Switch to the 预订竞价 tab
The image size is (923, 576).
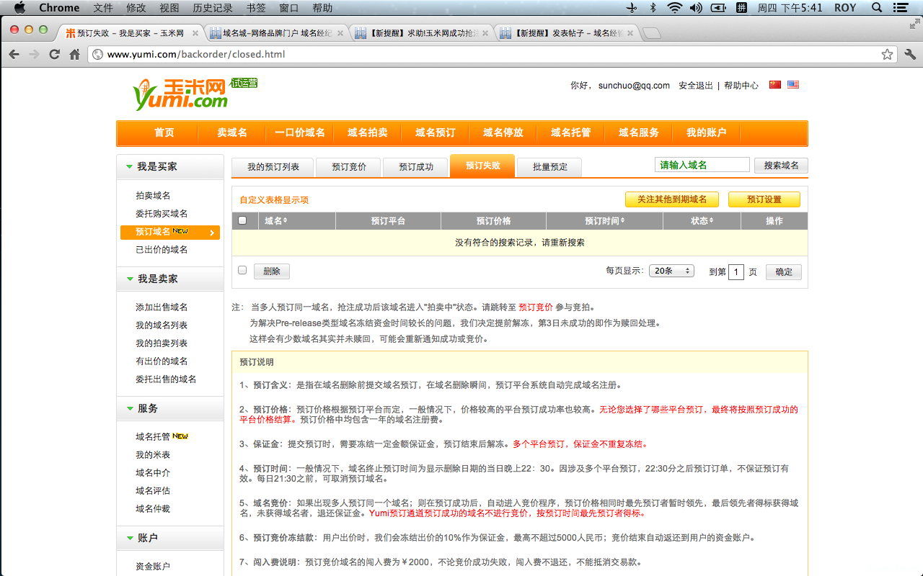348,166
